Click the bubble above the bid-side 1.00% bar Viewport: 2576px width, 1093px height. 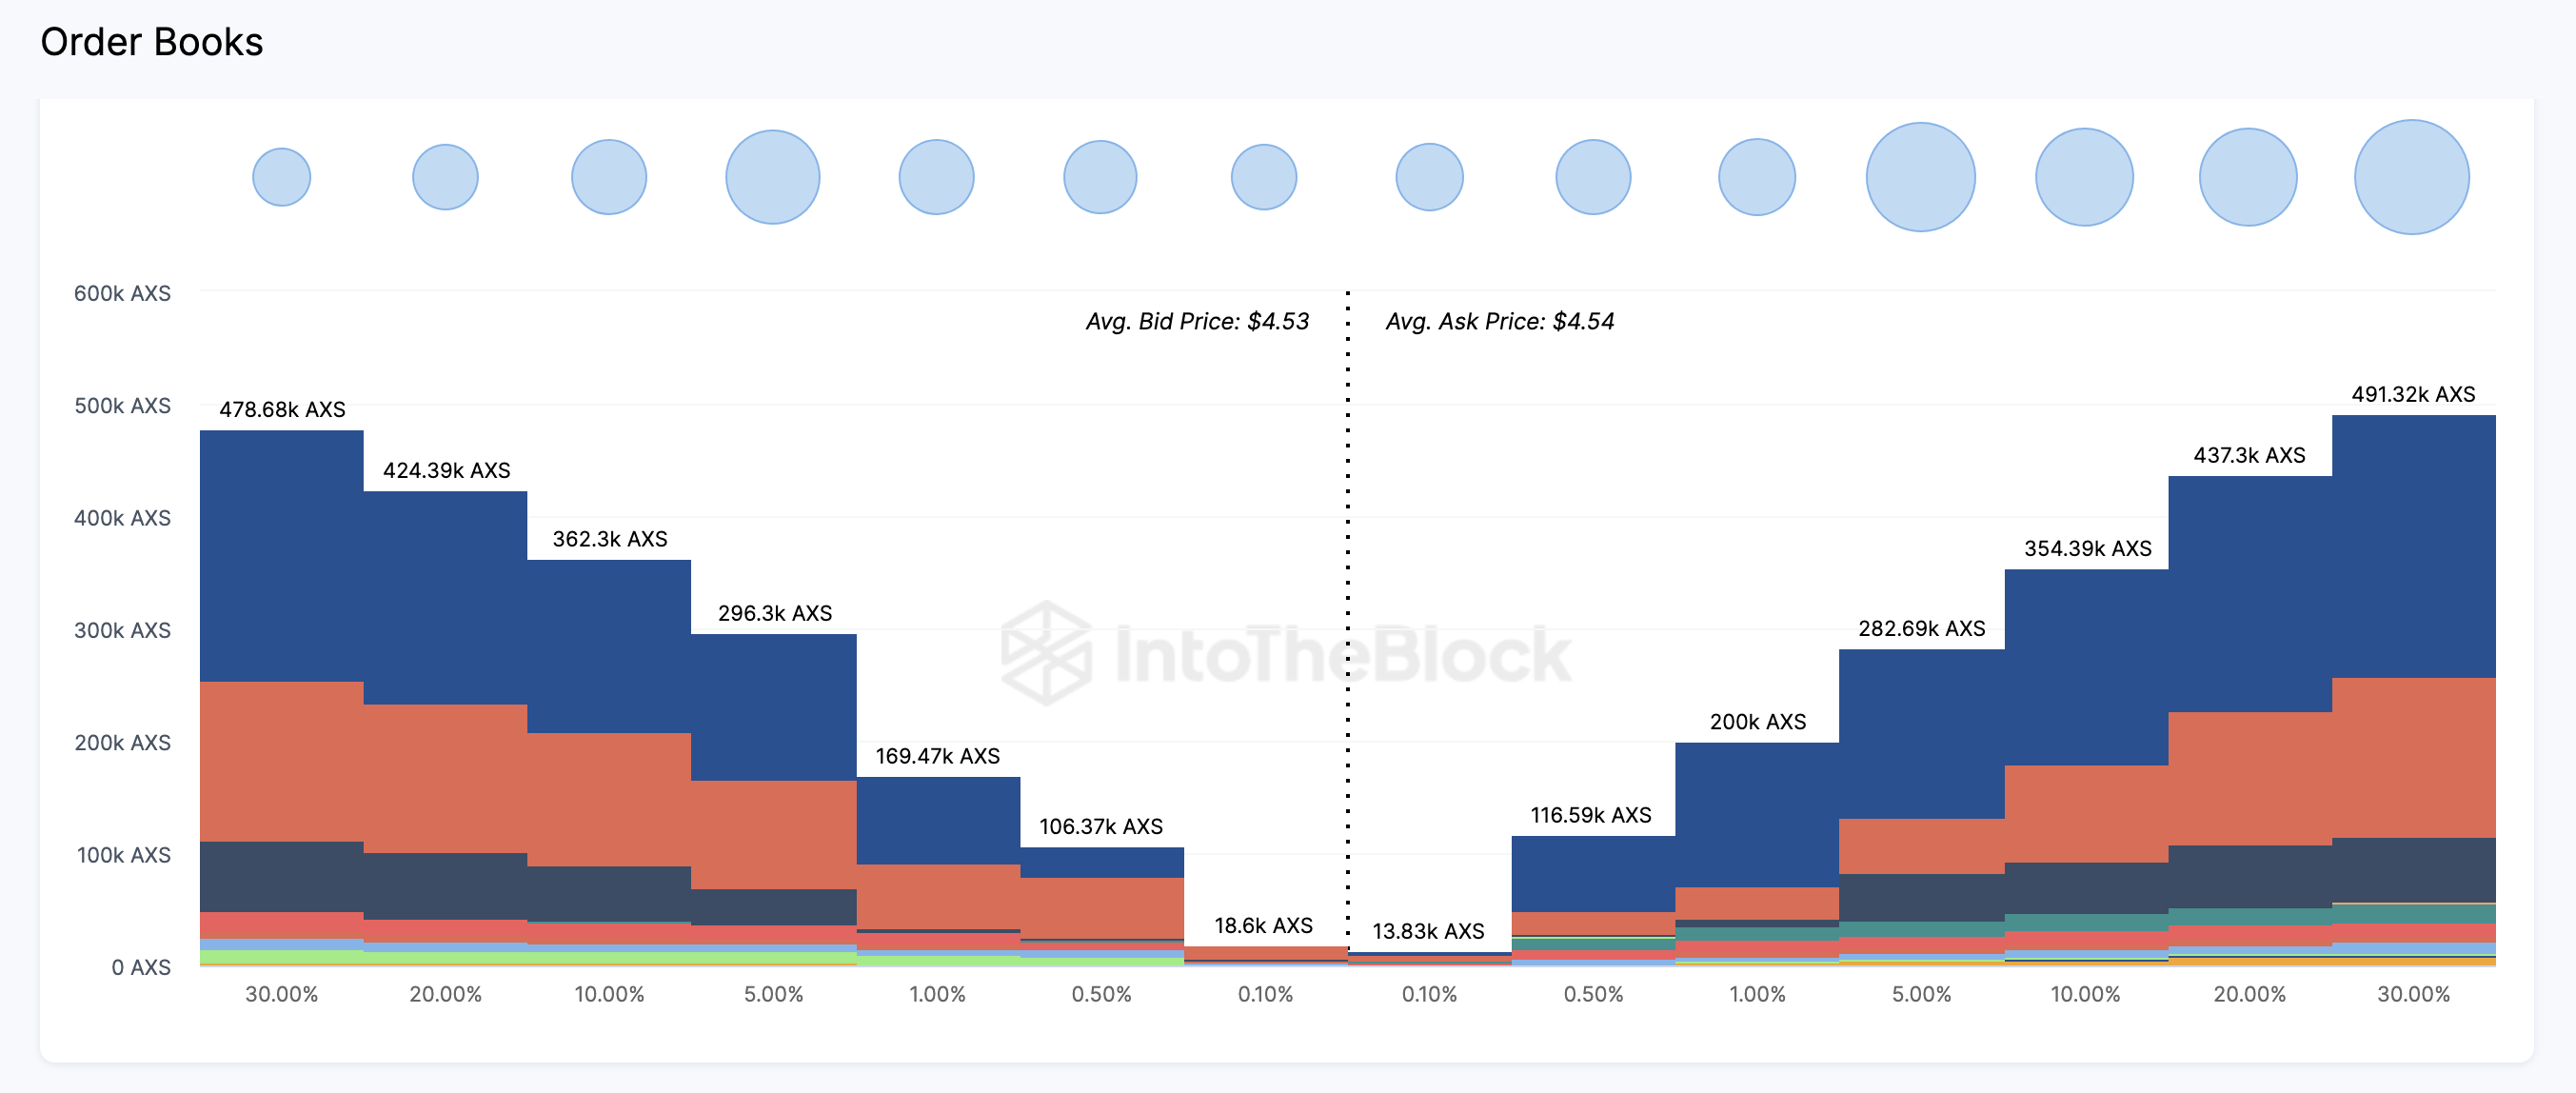pos(936,177)
